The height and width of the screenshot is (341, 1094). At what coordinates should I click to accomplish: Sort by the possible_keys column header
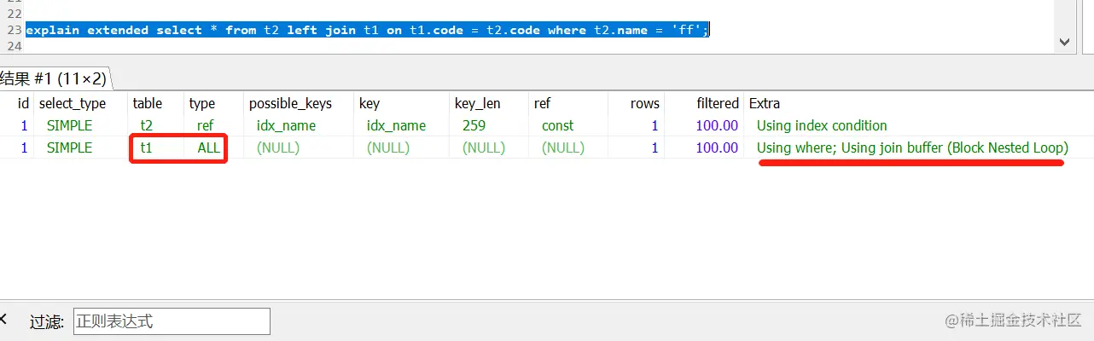pos(290,103)
